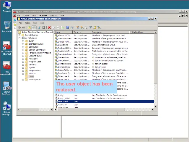Image resolution: width=189 pixels, height=142 pixels.
Task: Select the Cert Publishers group
Action: (x=65, y=38)
